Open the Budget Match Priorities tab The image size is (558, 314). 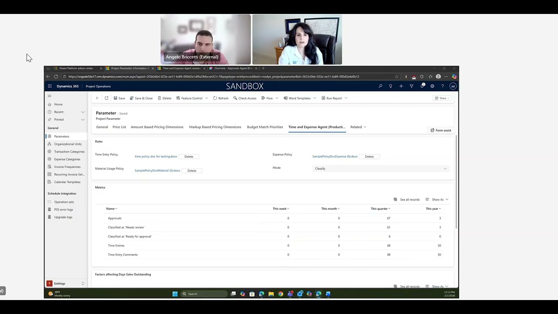[265, 127]
